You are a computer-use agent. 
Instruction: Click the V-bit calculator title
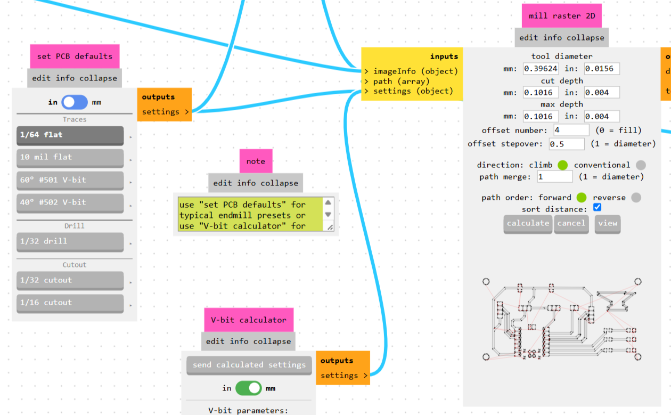pos(249,320)
